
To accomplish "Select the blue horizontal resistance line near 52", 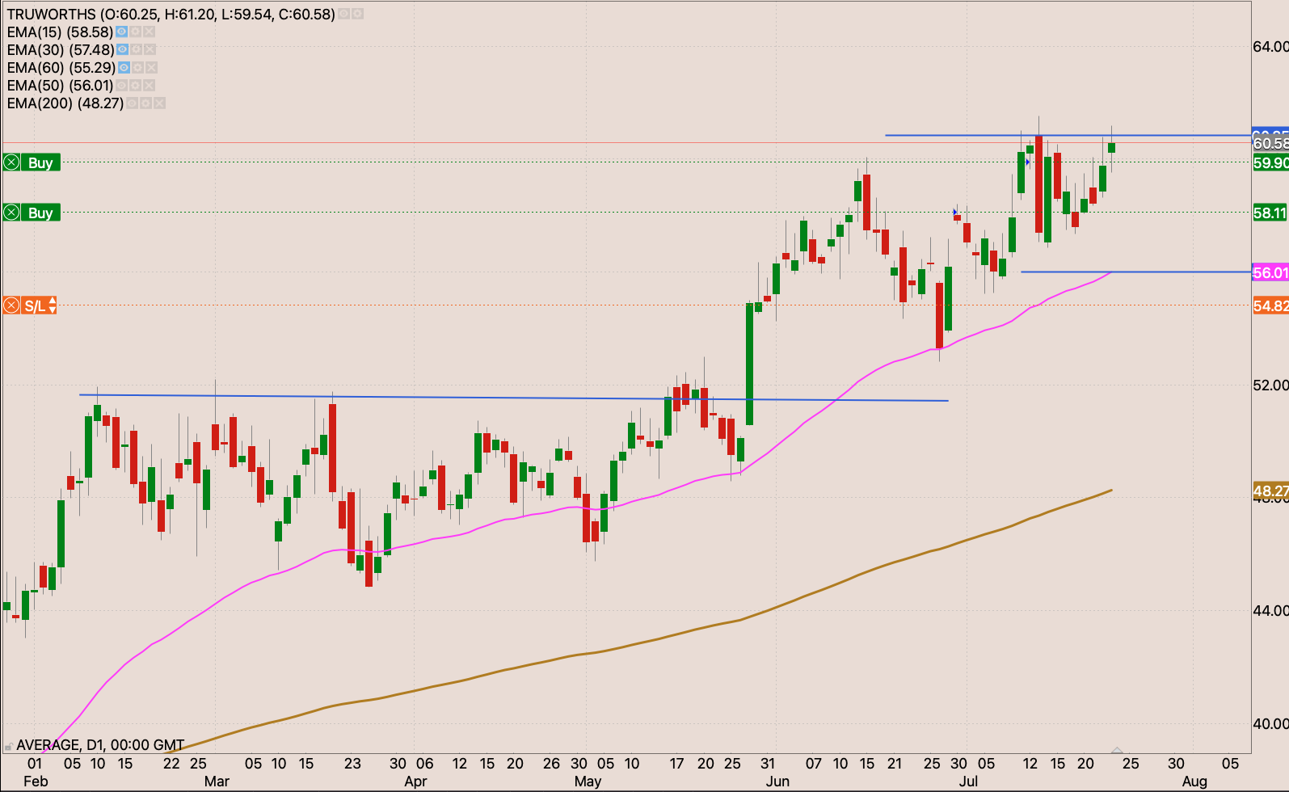I will pyautogui.click(x=485, y=397).
